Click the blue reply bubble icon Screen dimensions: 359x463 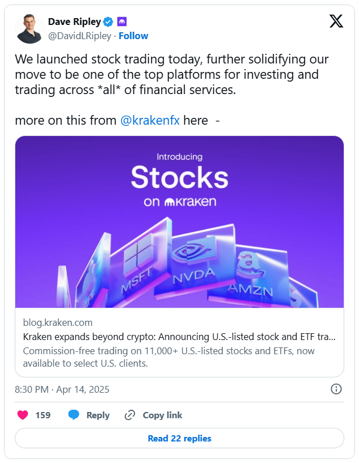[74, 415]
